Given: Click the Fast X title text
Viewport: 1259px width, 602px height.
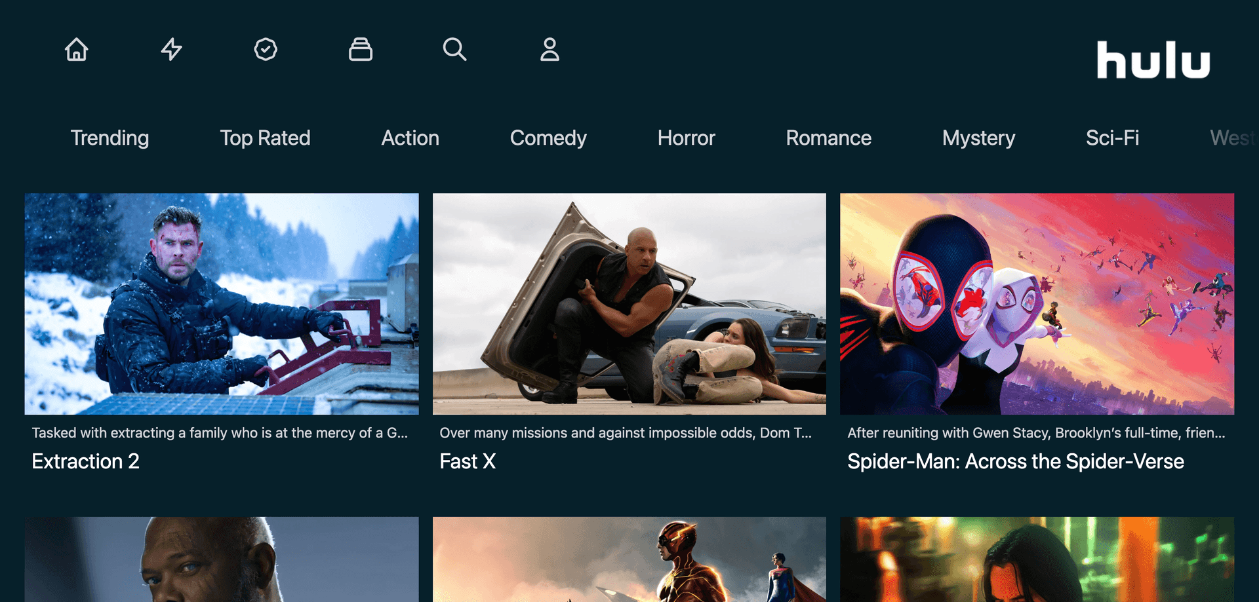Looking at the screenshot, I should pos(468,462).
